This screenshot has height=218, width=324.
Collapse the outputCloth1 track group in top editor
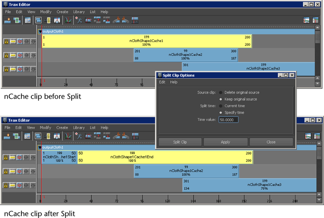[40, 32]
